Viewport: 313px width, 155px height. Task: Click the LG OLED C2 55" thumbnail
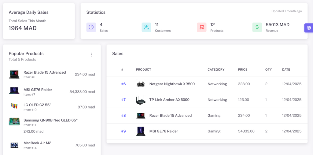click(x=14, y=106)
